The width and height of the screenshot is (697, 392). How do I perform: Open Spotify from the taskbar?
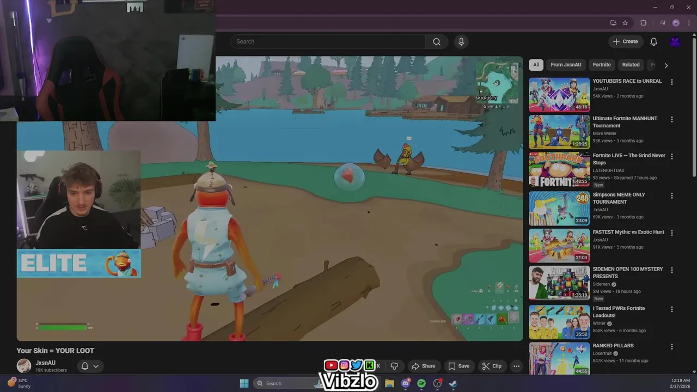[421, 383]
